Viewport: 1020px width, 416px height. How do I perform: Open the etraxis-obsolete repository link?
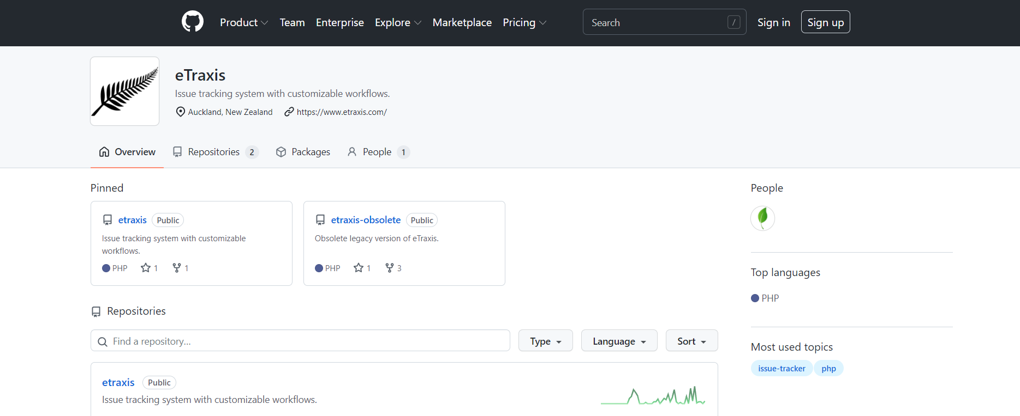pyautogui.click(x=366, y=220)
